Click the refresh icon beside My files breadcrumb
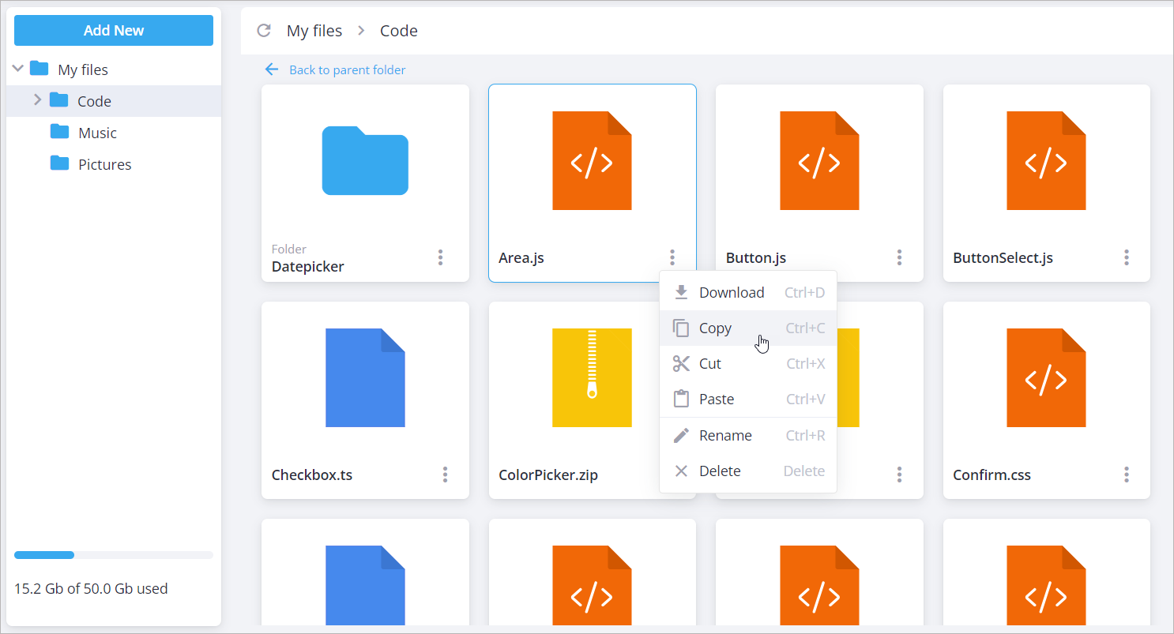1174x634 pixels. (264, 31)
